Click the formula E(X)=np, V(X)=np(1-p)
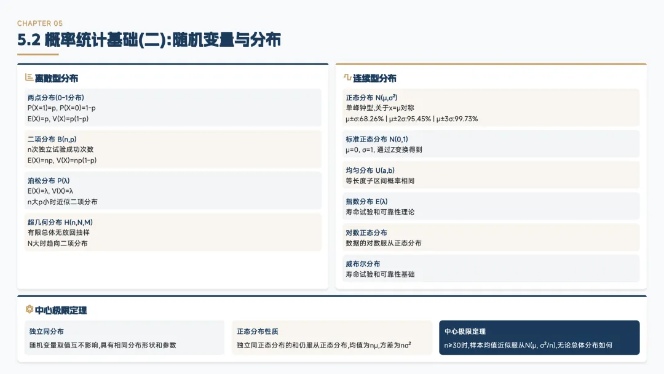Screen dimensions: 664x374 [62, 161]
